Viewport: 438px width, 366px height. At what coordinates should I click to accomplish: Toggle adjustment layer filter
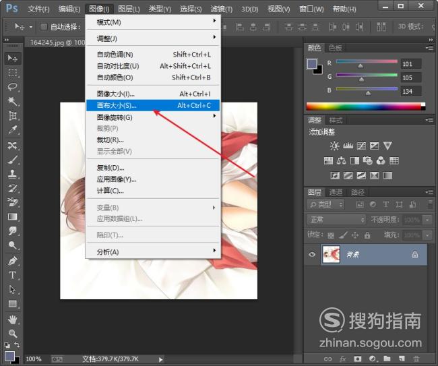pyautogui.click(x=373, y=205)
